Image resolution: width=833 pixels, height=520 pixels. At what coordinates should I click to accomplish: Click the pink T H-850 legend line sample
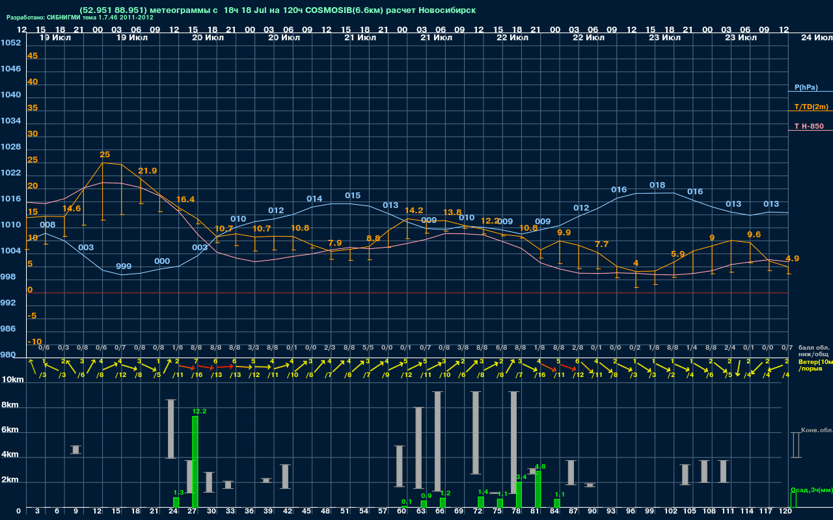810,131
